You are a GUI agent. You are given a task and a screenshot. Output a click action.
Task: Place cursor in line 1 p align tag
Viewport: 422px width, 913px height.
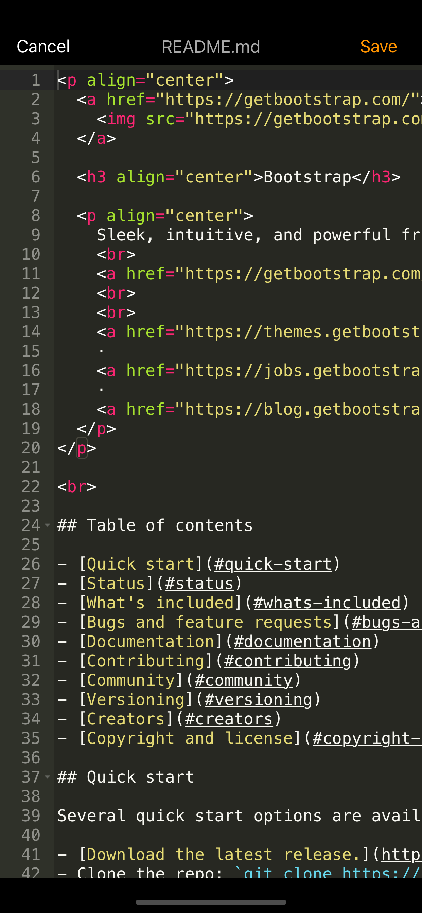(145, 80)
